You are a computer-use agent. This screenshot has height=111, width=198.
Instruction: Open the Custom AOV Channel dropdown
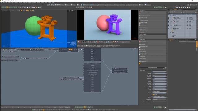point(160,101)
